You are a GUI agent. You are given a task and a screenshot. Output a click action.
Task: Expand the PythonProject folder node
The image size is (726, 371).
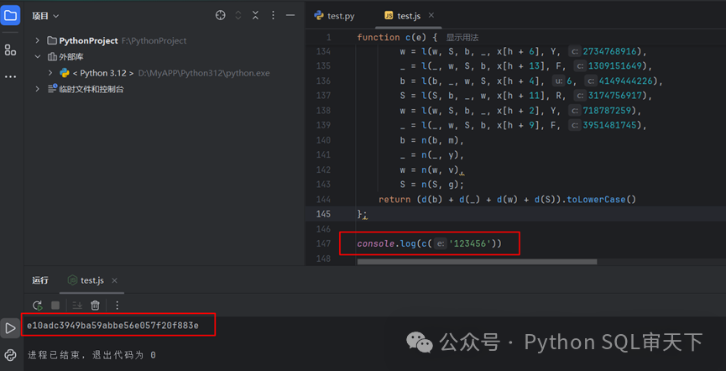[38, 41]
